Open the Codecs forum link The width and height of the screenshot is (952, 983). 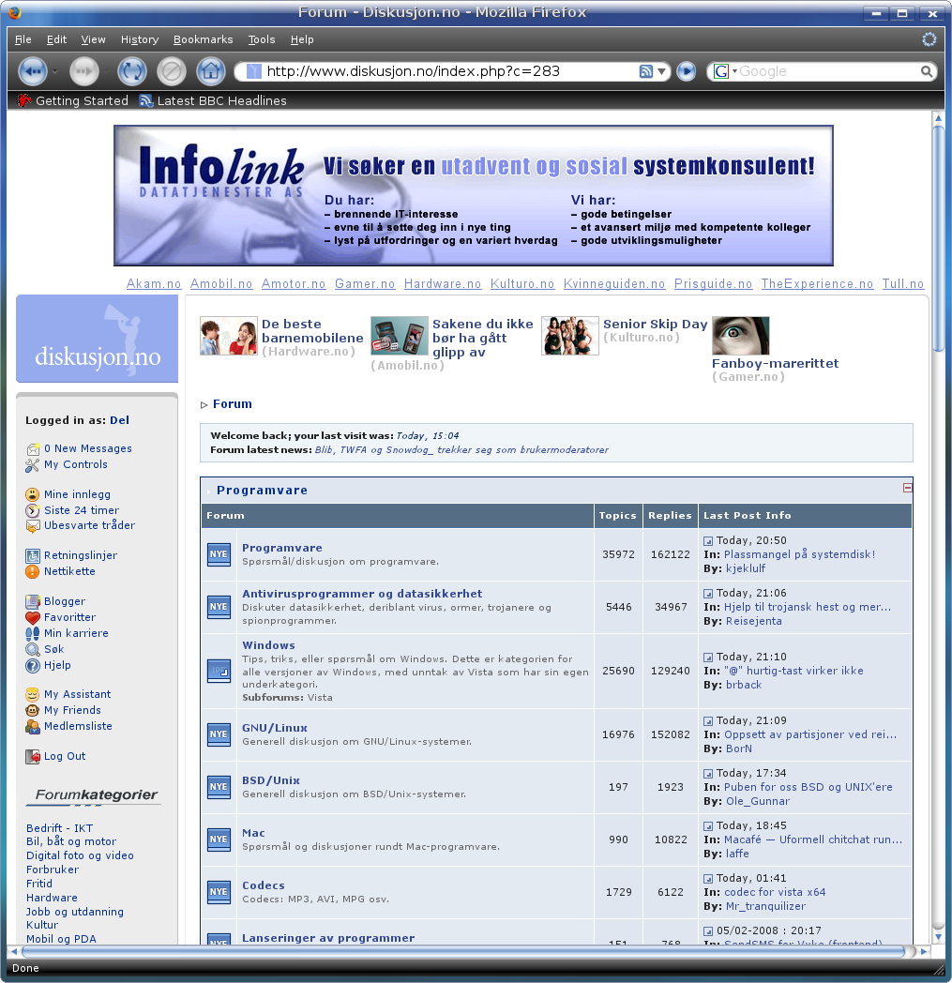[264, 885]
